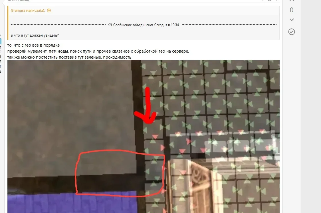Select the quoted text "и что я тут должен увидеть?"

pos(35,35)
